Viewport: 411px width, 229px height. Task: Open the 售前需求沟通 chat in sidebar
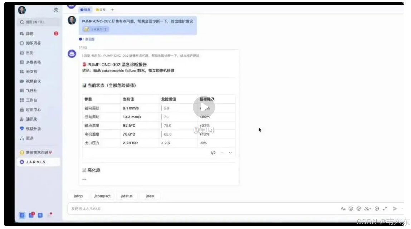point(39,152)
